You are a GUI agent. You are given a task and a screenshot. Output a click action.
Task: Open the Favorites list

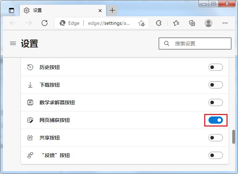pos(176,23)
